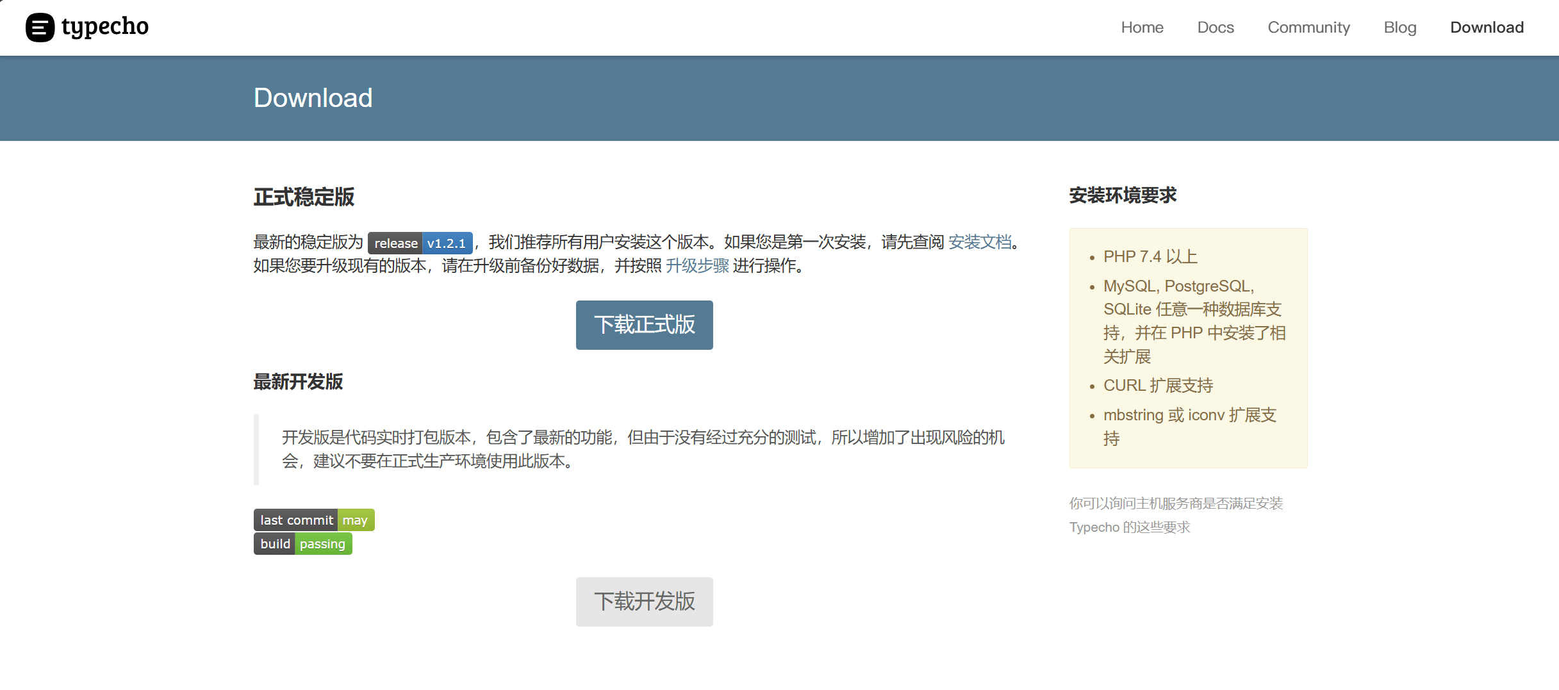Click the Download title in blue banner

tap(313, 98)
